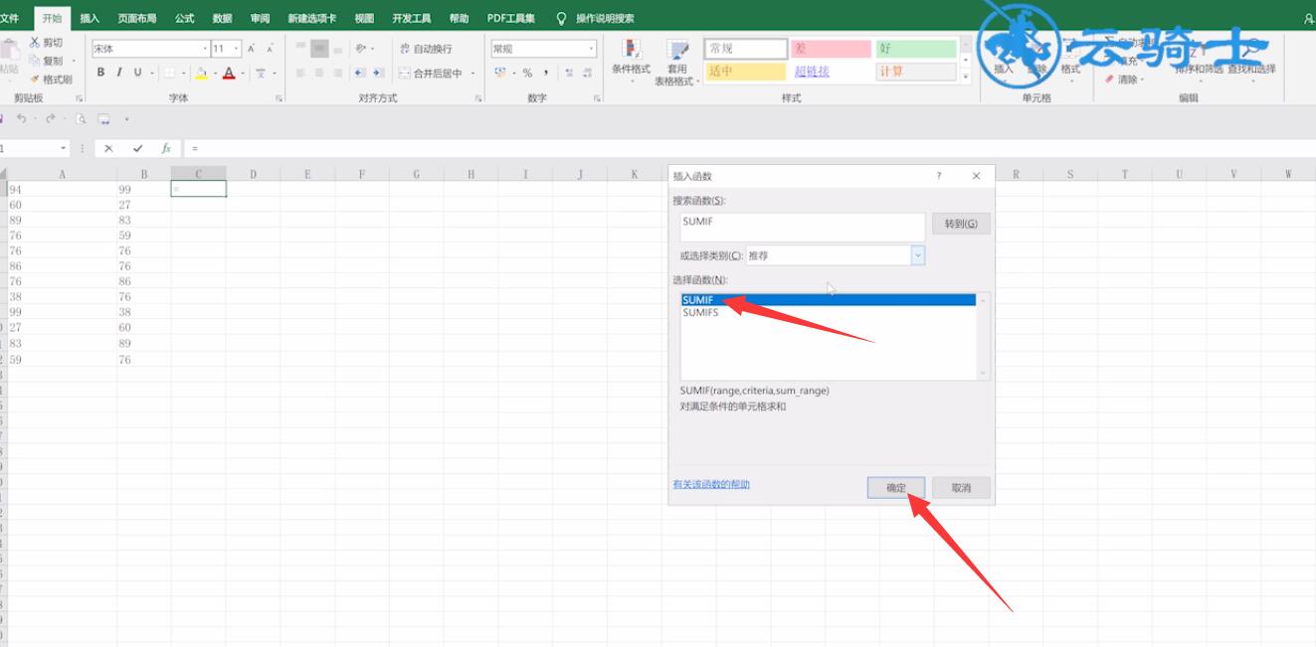Toggle Wrap Text (自动换行)
This screenshot has width=1316, height=647.
[425, 49]
